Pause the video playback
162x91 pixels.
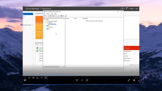pos(82,80)
